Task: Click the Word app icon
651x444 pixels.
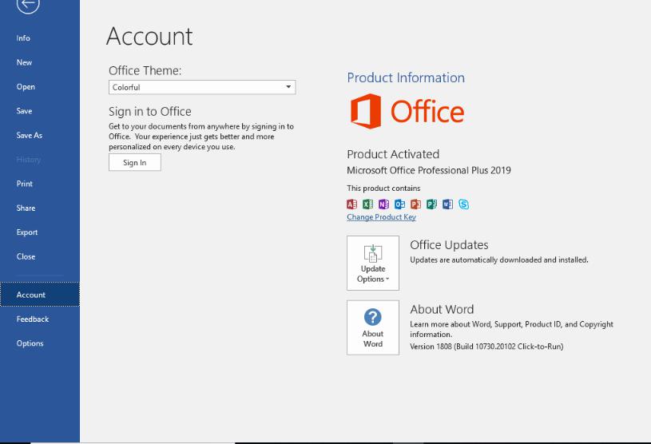Action: [x=447, y=204]
